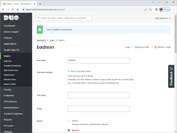Open the Chrome three-dot menu
Image resolution: width=177 pixels, height=133 pixels.
tap(173, 9)
